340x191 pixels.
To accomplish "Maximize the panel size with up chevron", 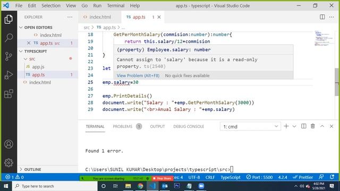I will click(322, 126).
